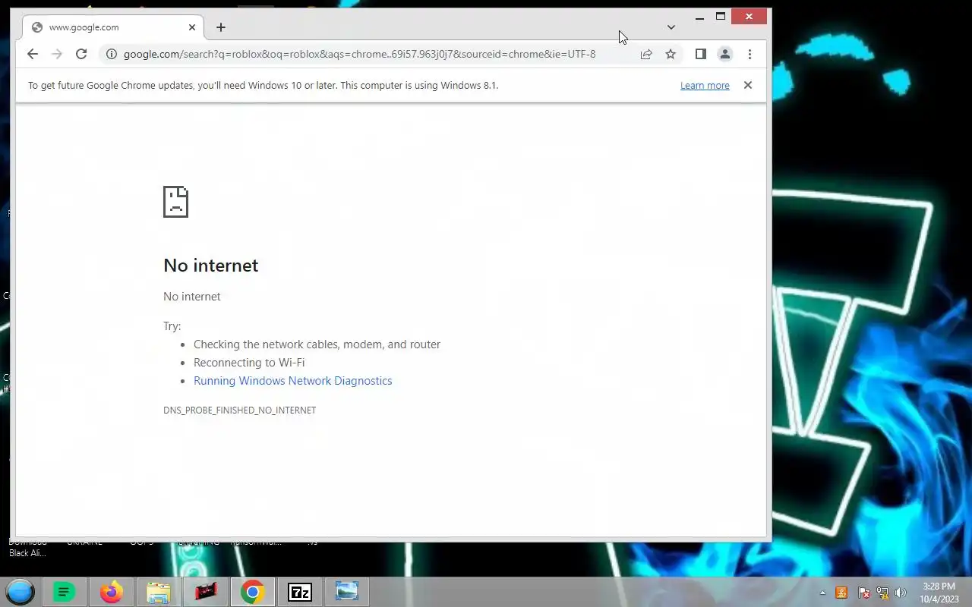Open a new tab with plus button
972x607 pixels.
click(221, 27)
